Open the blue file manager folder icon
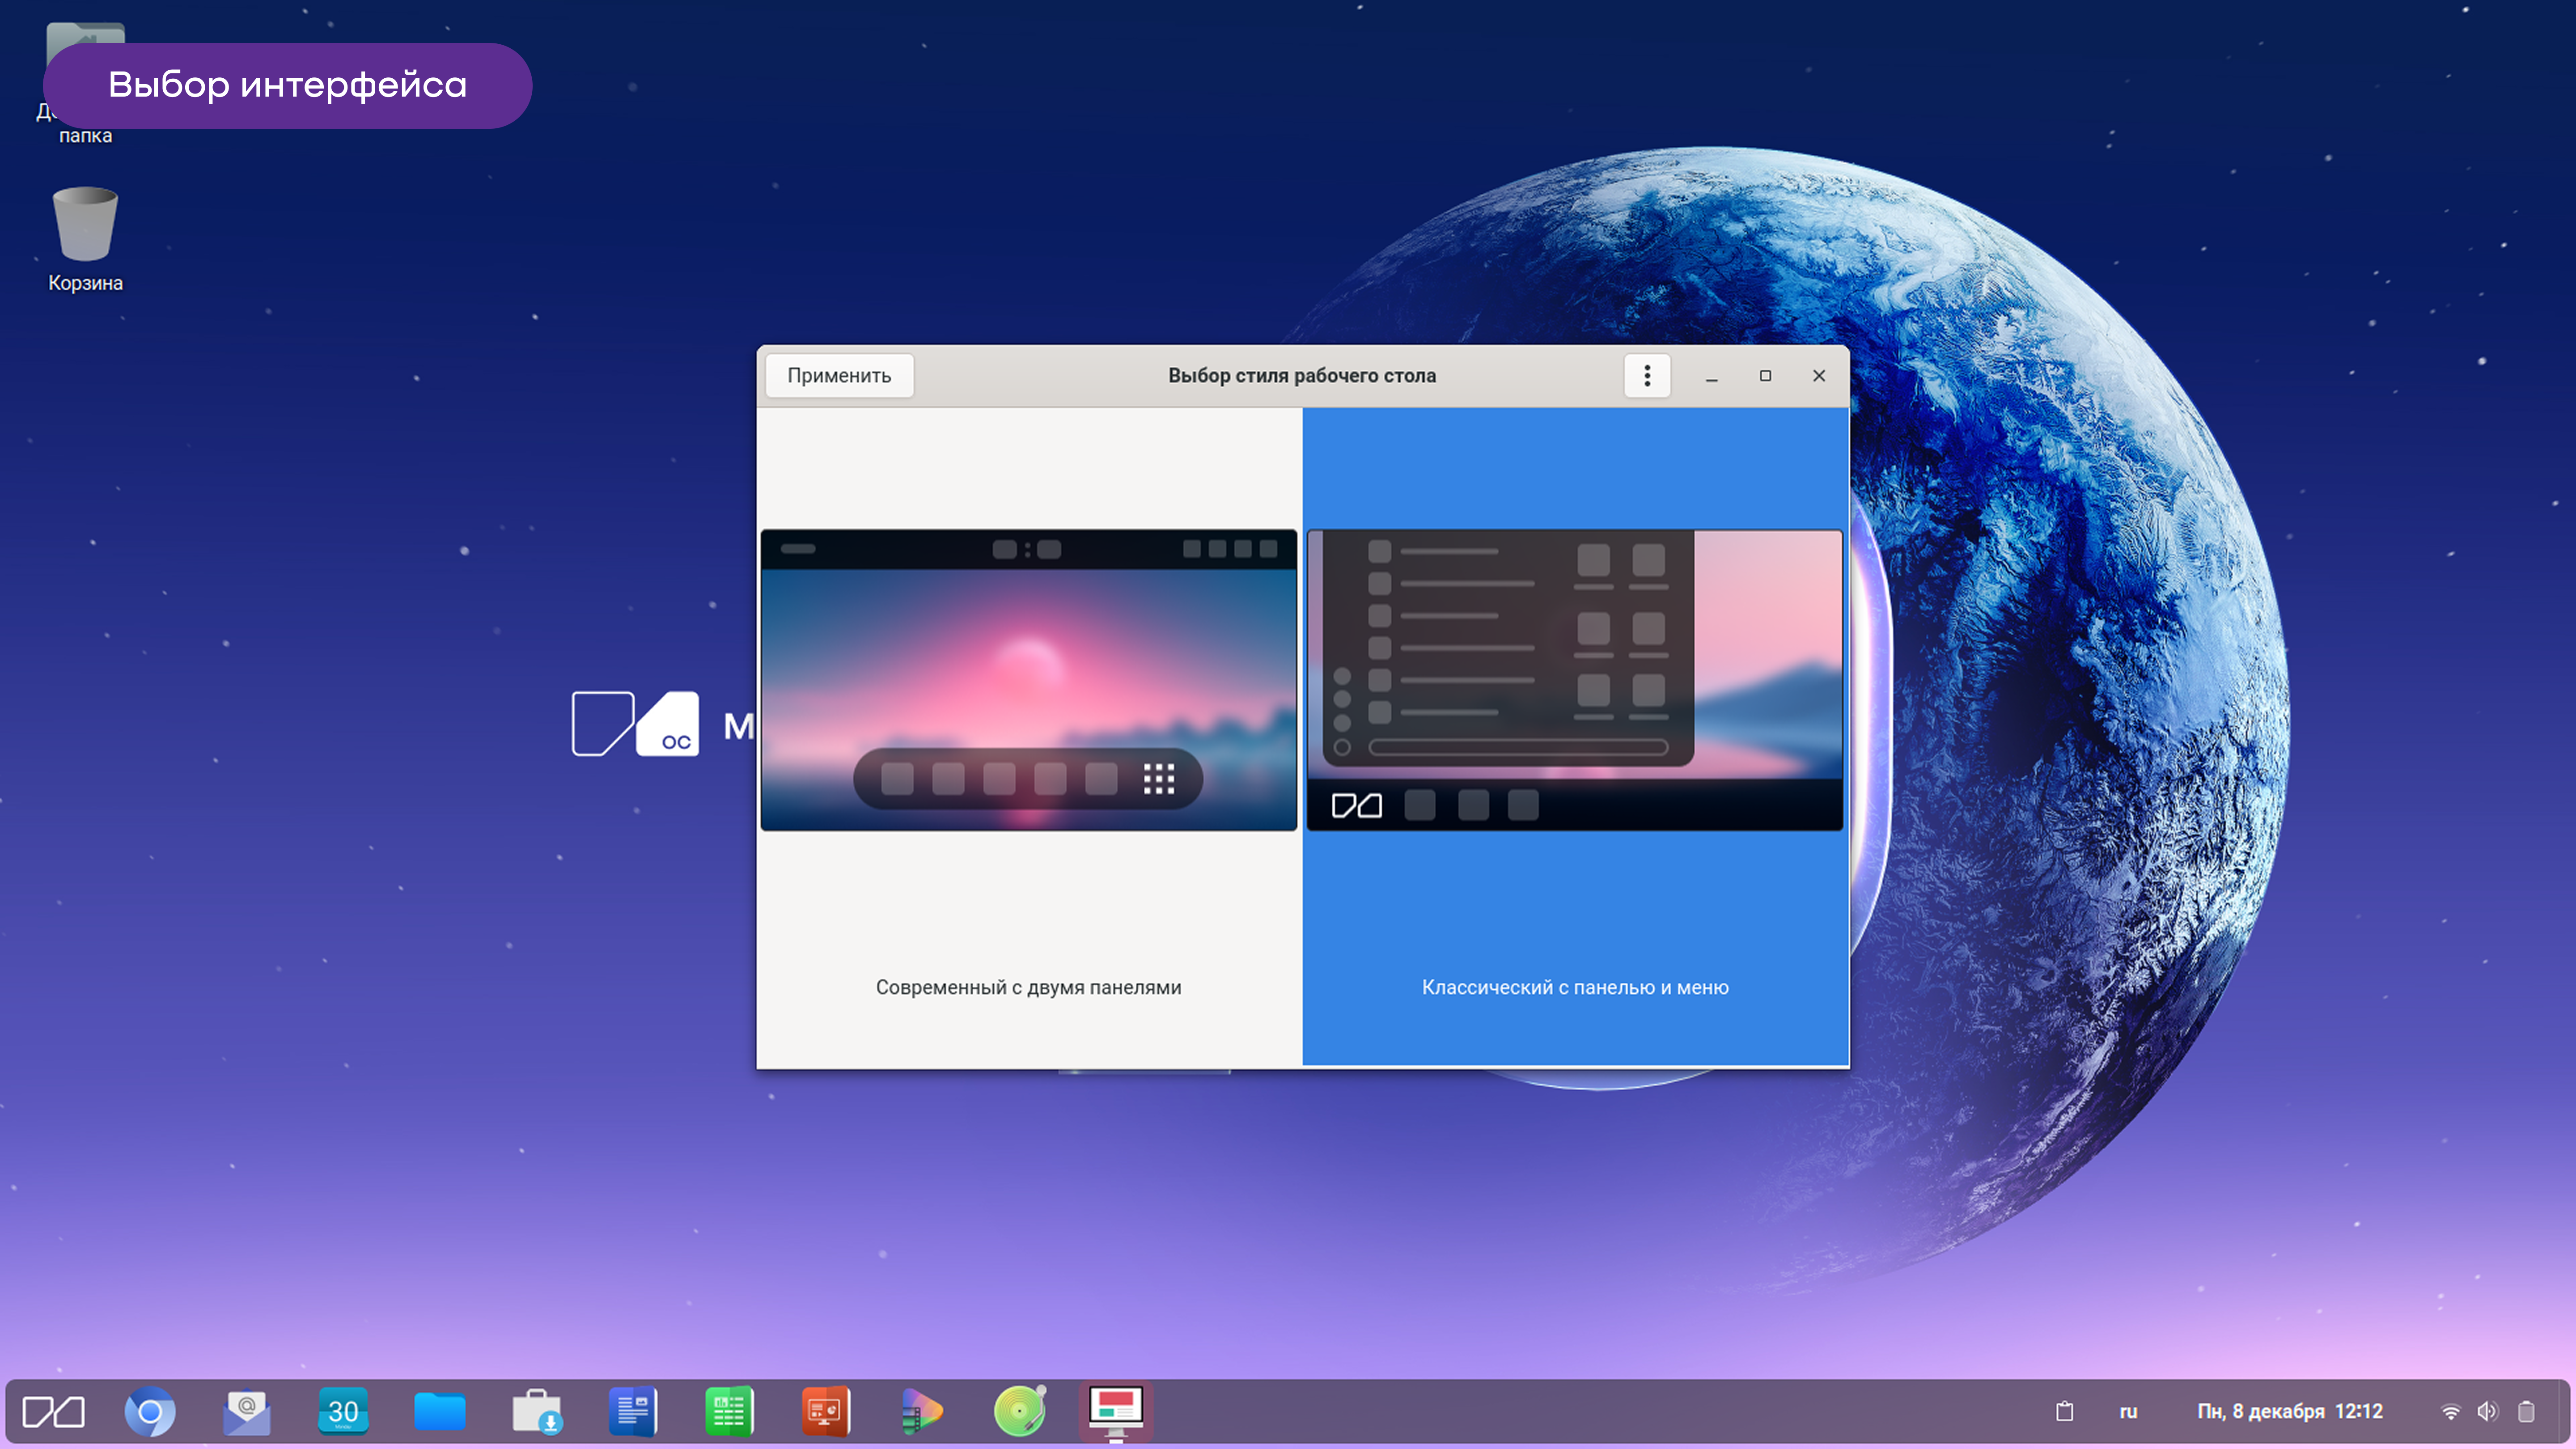This screenshot has width=2576, height=1449. 439,1412
